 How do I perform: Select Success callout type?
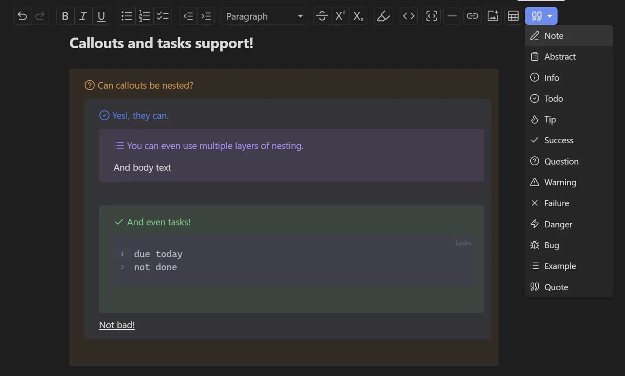569,140
